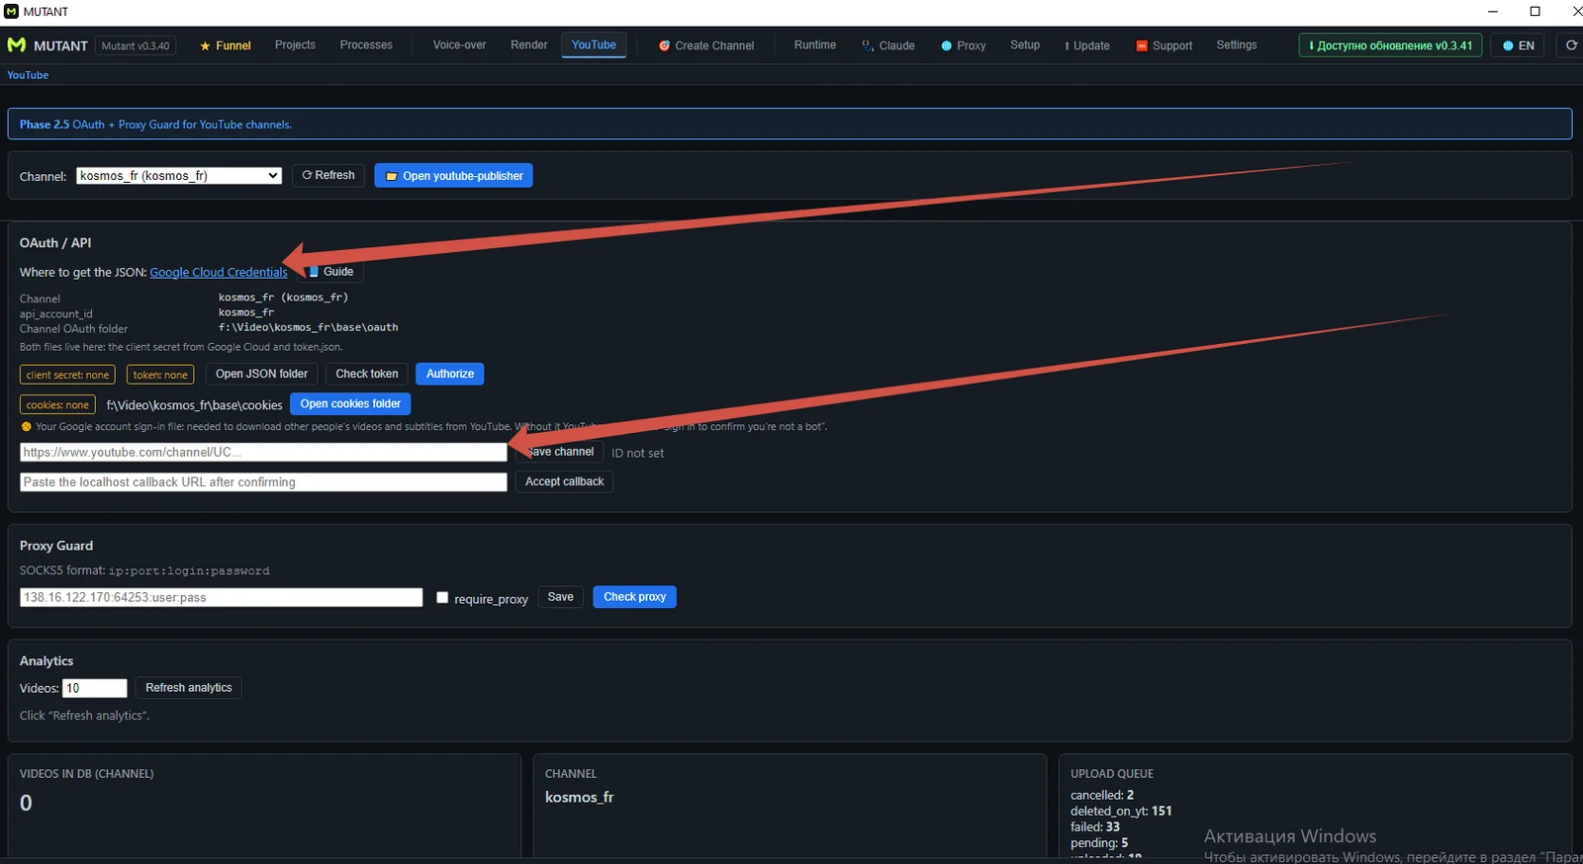Viewport: 1583px width, 864px height.
Task: Click the book icon on the Guide button
Action: pyautogui.click(x=314, y=272)
